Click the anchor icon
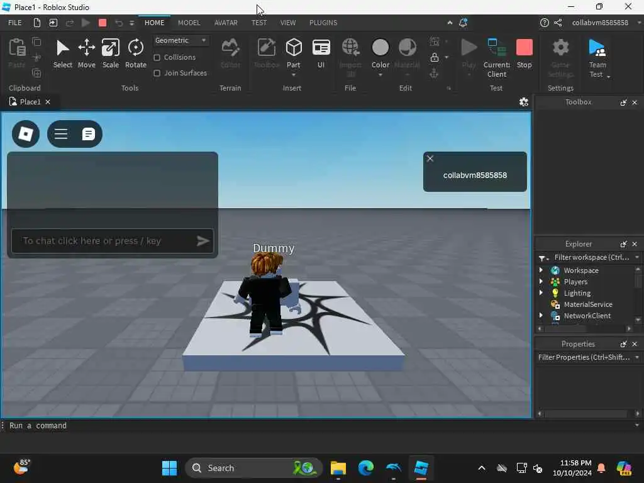644x483 pixels. 434,74
